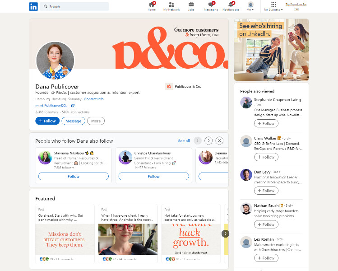
Task: Follow Lex Roman
Action: point(266,258)
